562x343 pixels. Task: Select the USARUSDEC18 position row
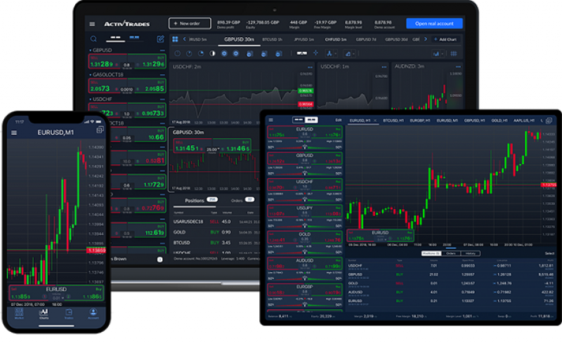pyautogui.click(x=216, y=222)
